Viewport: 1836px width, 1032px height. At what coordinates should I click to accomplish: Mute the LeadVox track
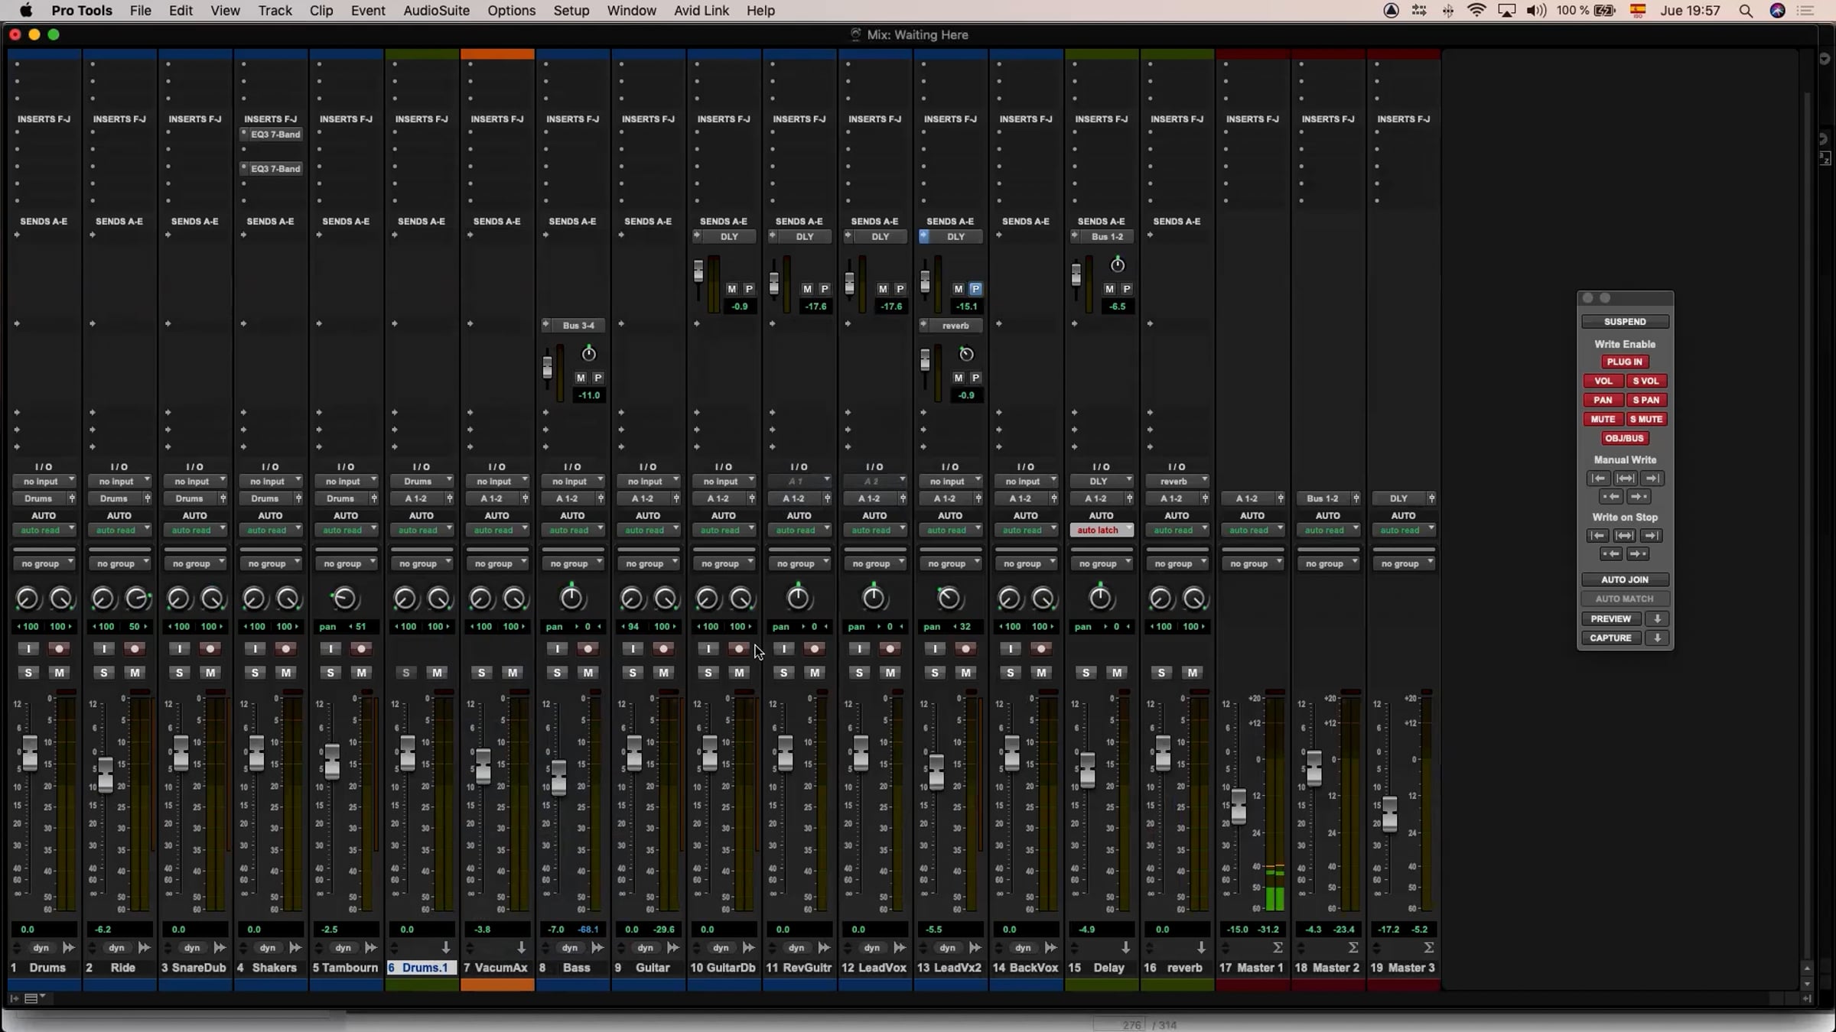pyautogui.click(x=890, y=673)
